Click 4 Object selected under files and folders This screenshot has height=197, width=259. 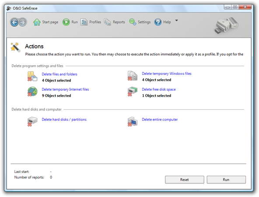[x=56, y=81]
